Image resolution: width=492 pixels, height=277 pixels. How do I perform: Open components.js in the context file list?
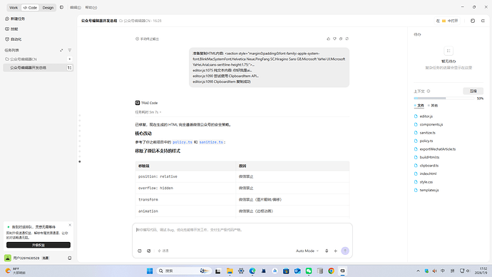pyautogui.click(x=431, y=124)
